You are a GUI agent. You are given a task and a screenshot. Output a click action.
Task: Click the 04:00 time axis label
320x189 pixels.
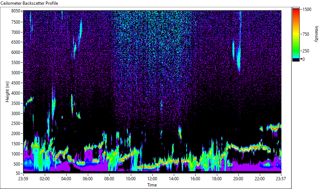coord(66,179)
